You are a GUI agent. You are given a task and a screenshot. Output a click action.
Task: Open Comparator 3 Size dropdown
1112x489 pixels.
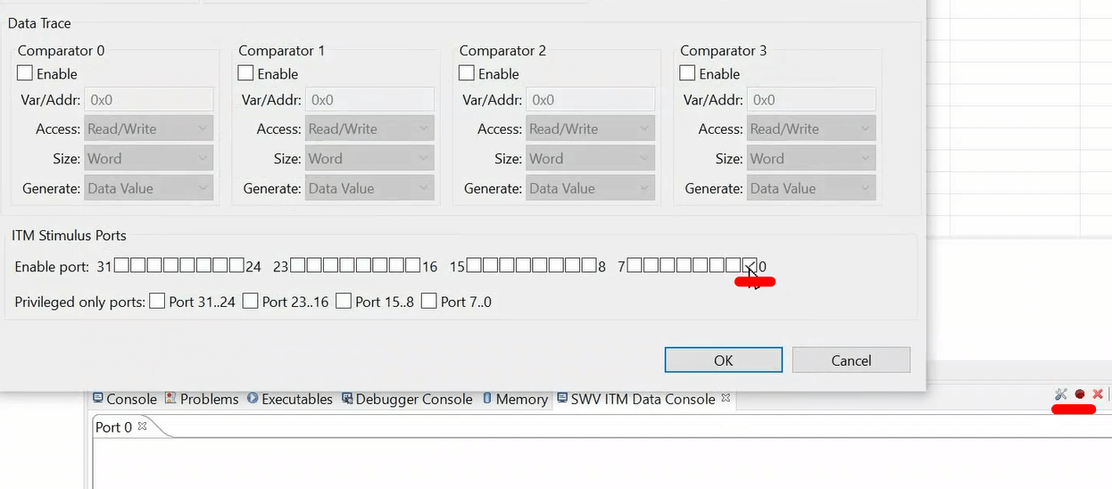point(811,158)
